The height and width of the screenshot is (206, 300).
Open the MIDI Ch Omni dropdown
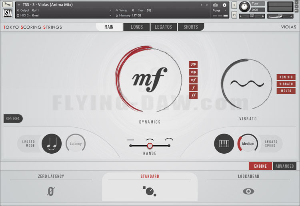(64, 16)
